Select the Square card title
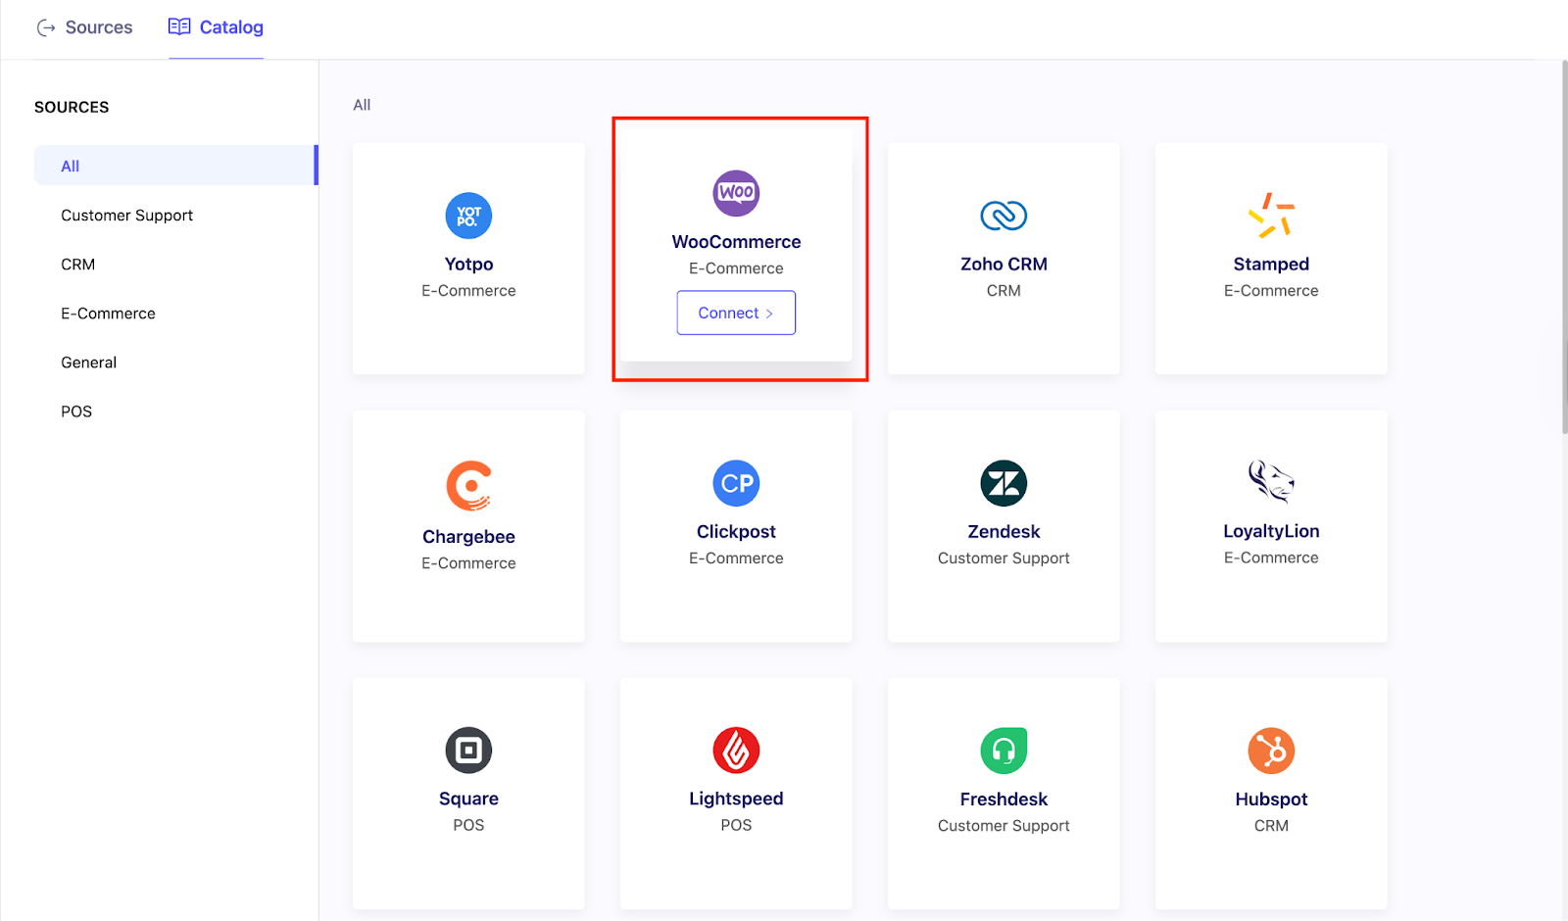Image resolution: width=1568 pixels, height=921 pixels. click(x=468, y=799)
